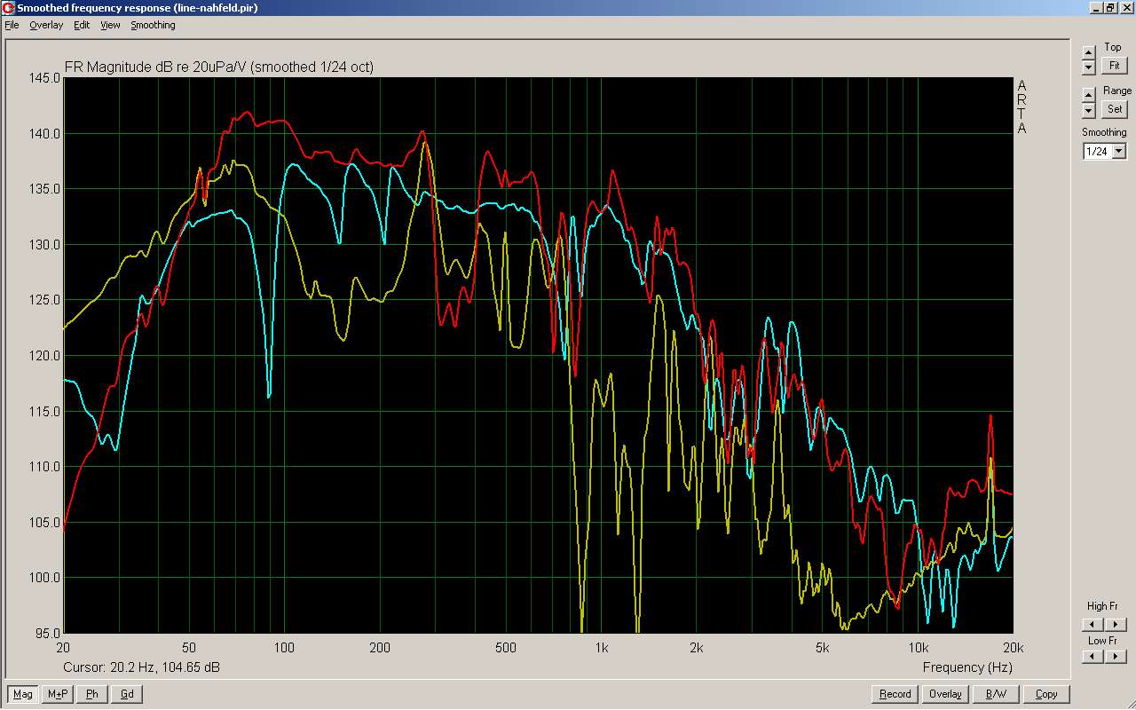Viewport: 1136px width, 710px height.
Task: Toggle B/W color mode button
Action: click(996, 694)
